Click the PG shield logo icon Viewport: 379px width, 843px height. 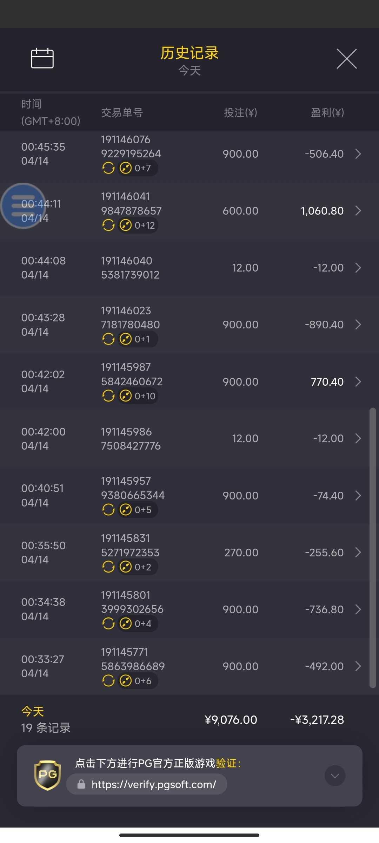[47, 775]
